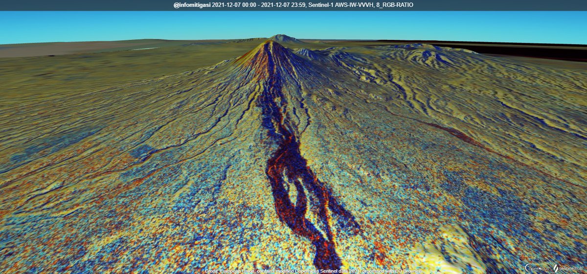
Task: Click the @infomitigasi date and sensor title text
Action: (293, 5)
